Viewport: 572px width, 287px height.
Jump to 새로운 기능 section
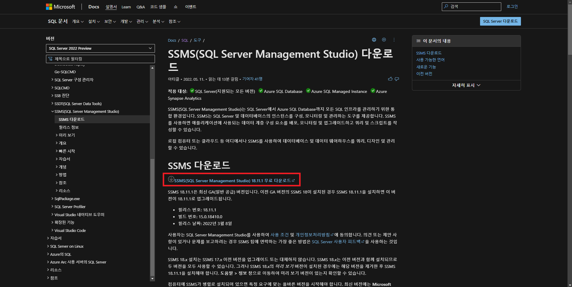(x=426, y=67)
